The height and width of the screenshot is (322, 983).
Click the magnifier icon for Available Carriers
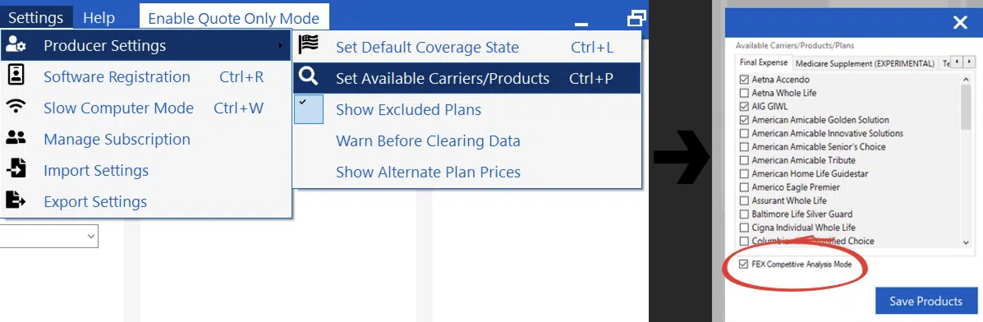308,76
